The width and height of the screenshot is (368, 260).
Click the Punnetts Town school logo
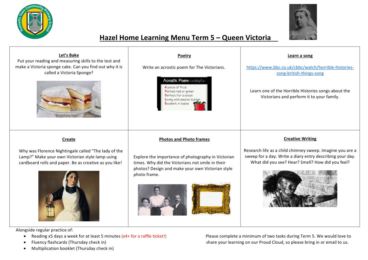click(35, 22)
